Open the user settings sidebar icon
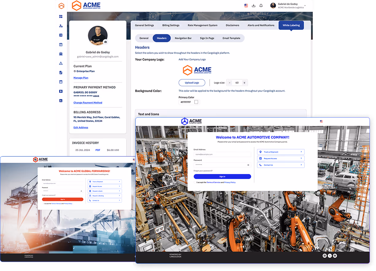The image size is (376, 271). click(61, 26)
